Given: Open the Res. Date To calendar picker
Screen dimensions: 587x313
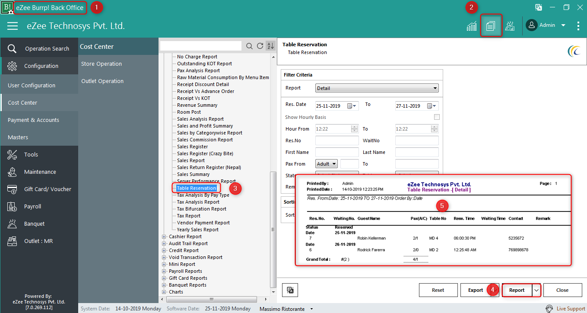Looking at the screenshot, I should click(x=431, y=106).
